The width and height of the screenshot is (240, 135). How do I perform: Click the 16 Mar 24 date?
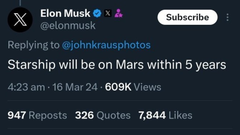75,87
